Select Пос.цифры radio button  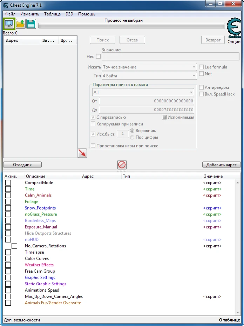[132, 137]
